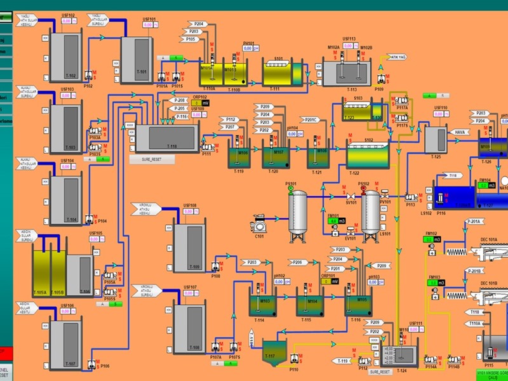Screen dimensions: 508x381
Task: Click the P-208 dosing tag above T-118
Action: pos(178,100)
